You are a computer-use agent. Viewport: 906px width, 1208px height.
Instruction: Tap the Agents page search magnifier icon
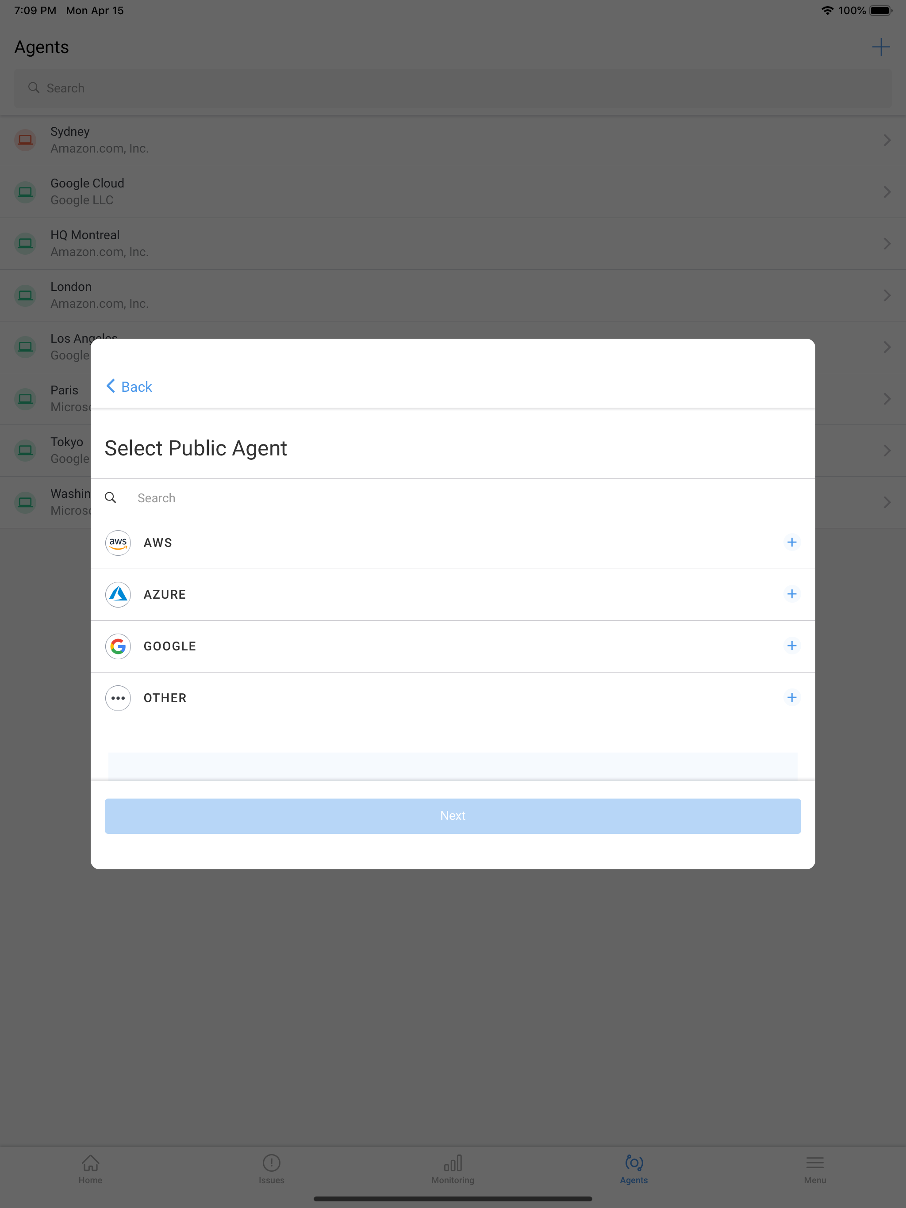coord(34,88)
